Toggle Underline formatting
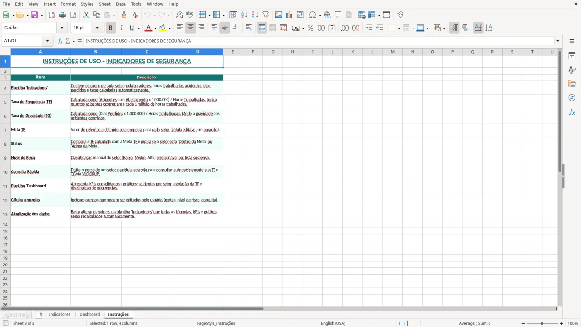The width and height of the screenshot is (581, 327). click(x=131, y=28)
